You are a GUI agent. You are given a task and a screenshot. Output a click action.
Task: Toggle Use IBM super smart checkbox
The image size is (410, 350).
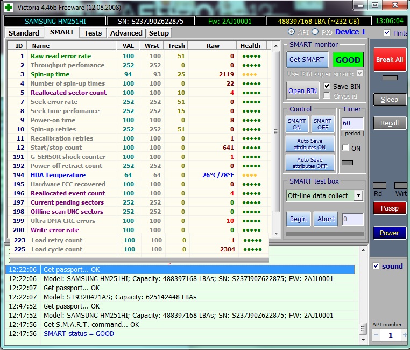click(360, 73)
